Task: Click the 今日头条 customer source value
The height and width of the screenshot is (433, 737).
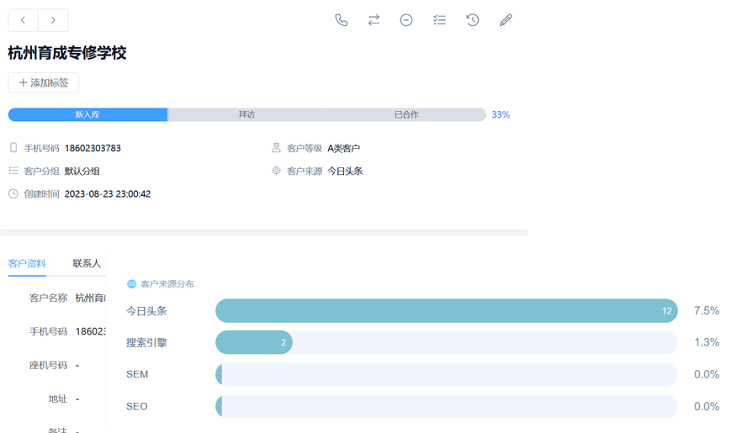Action: [345, 172]
